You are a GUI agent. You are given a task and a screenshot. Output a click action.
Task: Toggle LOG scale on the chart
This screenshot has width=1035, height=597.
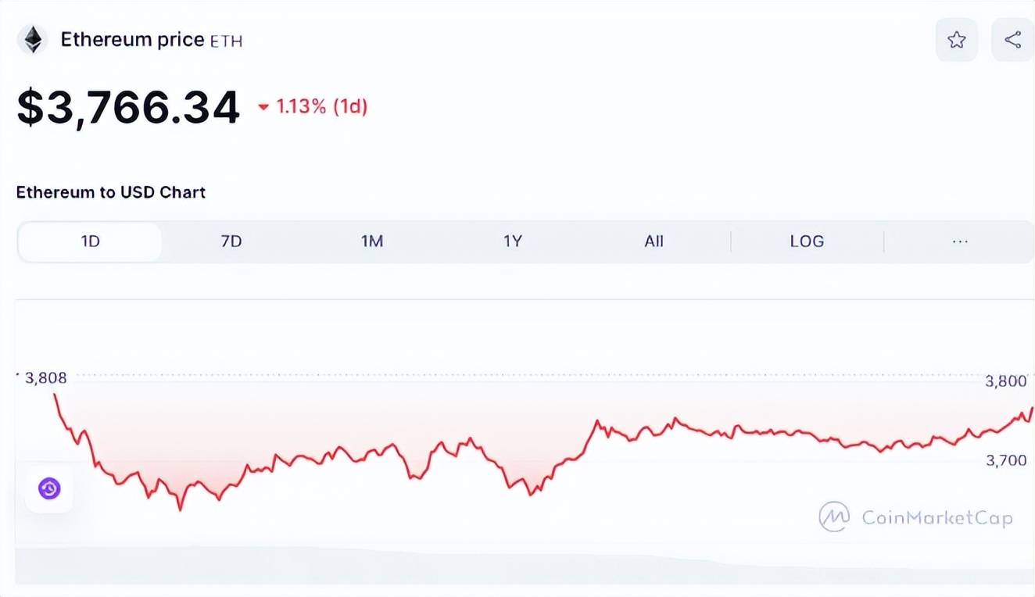coord(807,241)
